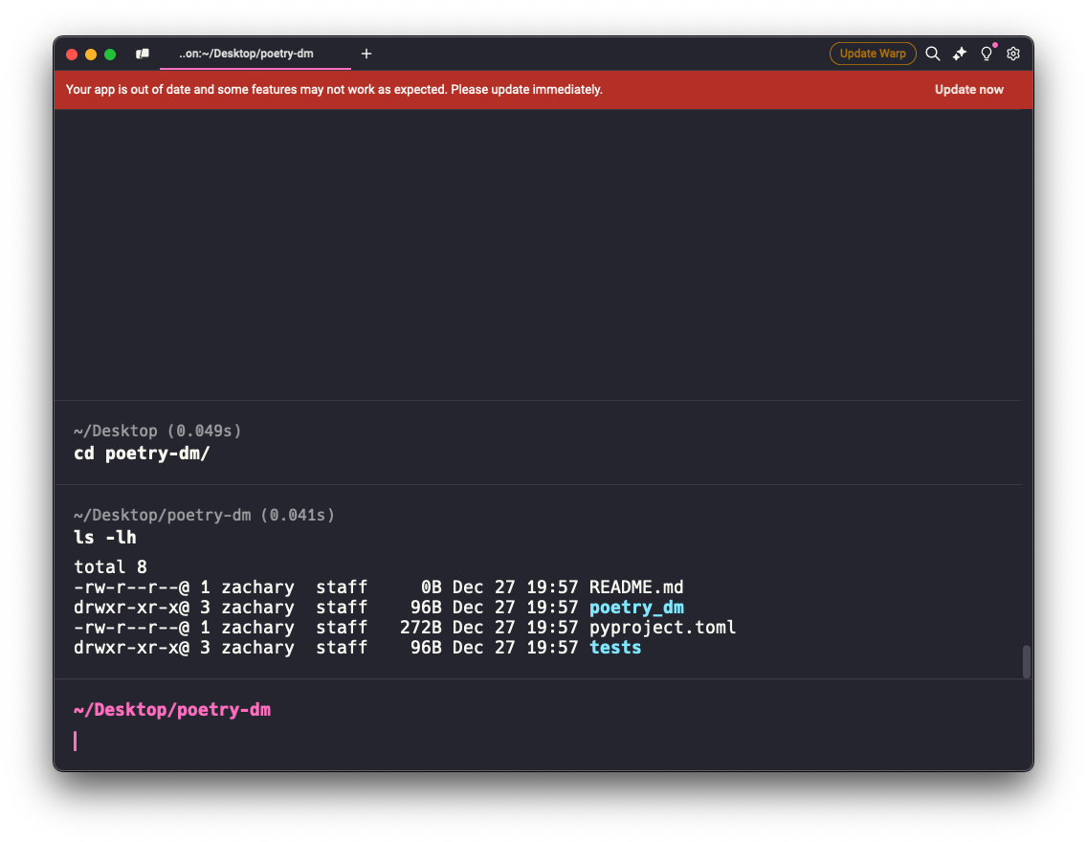The image size is (1087, 842).
Task: Click the green fullscreen window button
Action: point(110,54)
